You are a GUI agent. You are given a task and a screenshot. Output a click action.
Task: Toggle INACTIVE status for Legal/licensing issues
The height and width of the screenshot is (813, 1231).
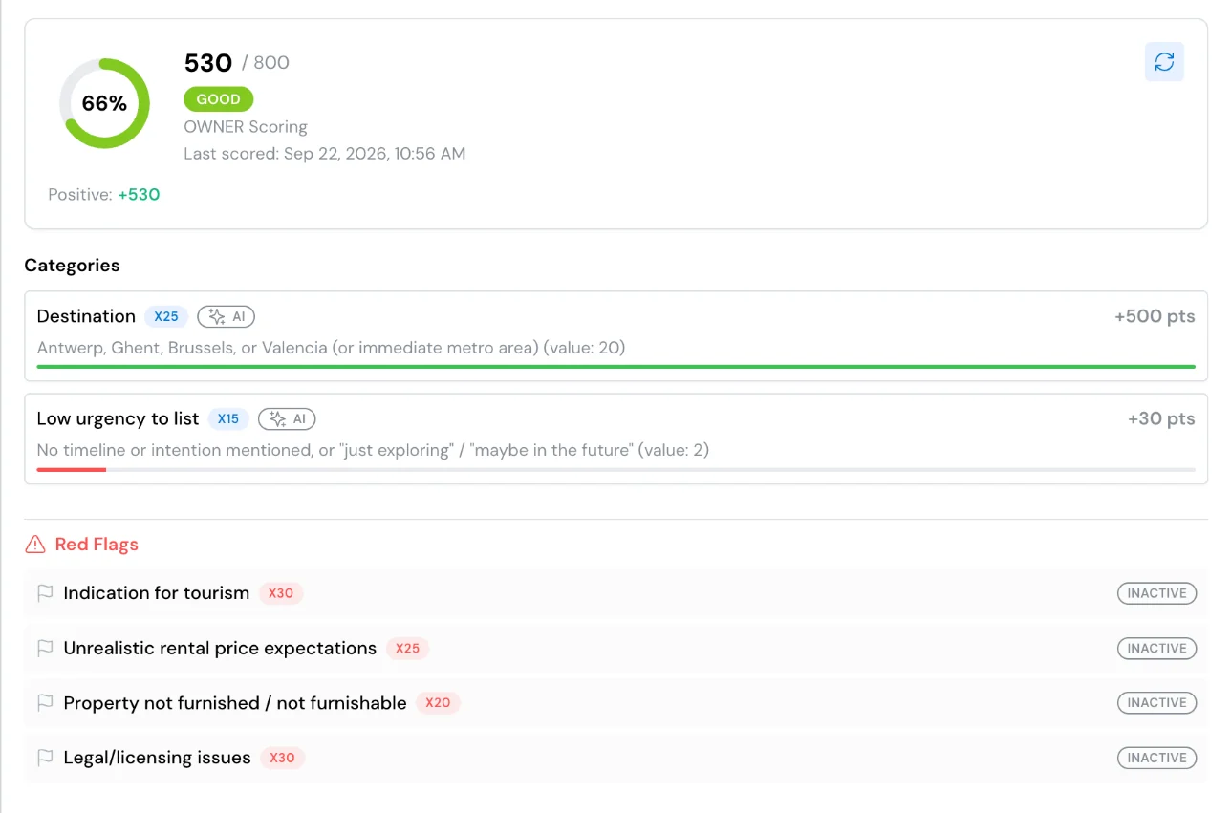[x=1156, y=758]
